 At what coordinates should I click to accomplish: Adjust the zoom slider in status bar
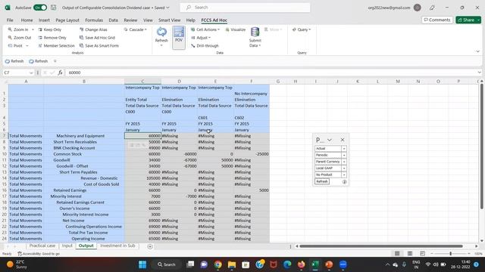point(450,254)
